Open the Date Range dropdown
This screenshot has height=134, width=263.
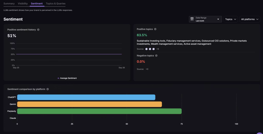[x=205, y=19]
